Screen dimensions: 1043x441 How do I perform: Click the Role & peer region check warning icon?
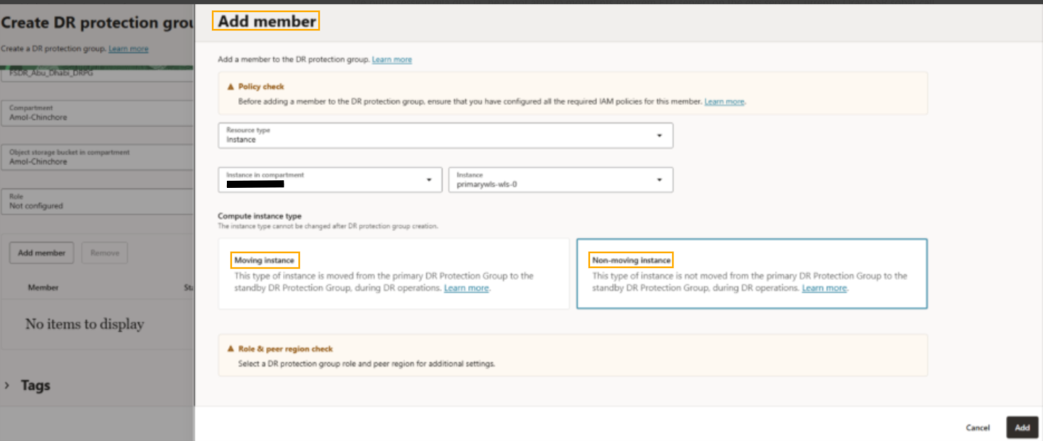230,349
